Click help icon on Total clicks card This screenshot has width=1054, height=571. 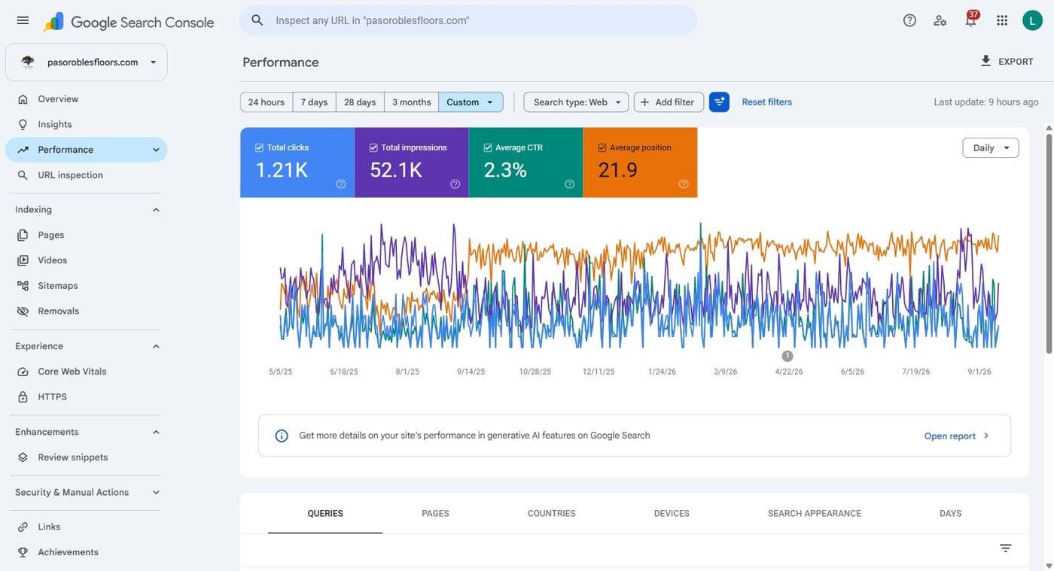341,184
